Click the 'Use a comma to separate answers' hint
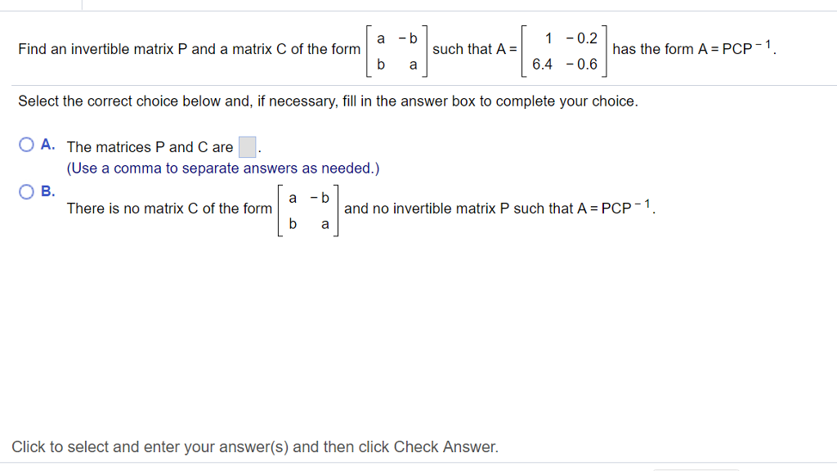Viewport: 837px width, 471px height. click(223, 168)
